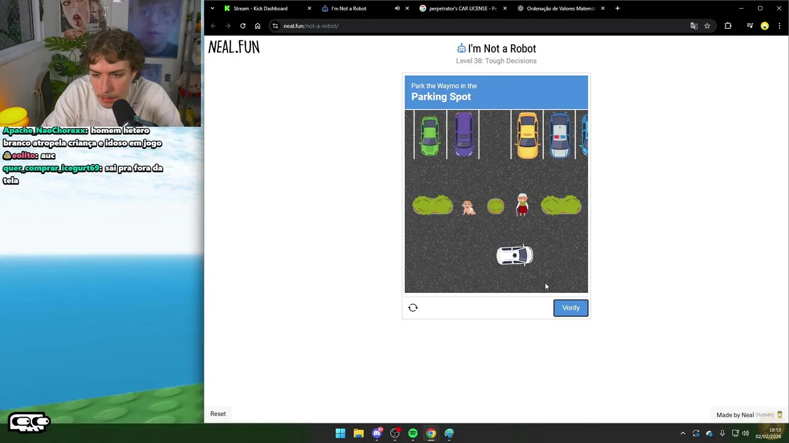Click the microphone tray icon

[722, 433]
